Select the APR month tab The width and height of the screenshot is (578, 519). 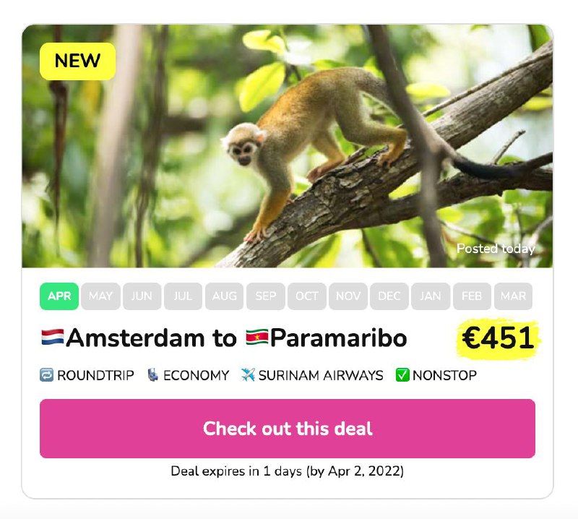59,296
